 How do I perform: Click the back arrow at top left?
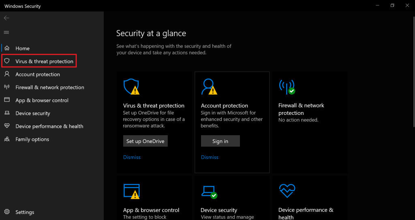6,18
